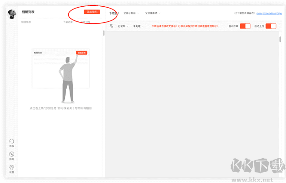Screen dimensions: 286x183
Task: Expand the 全部摄影师 dropdown
Action: [153, 13]
